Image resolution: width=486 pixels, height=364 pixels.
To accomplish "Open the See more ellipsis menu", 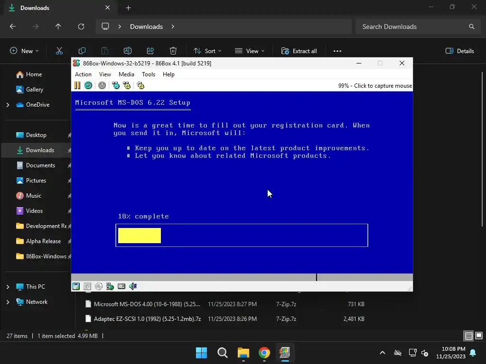I will [x=337, y=51].
